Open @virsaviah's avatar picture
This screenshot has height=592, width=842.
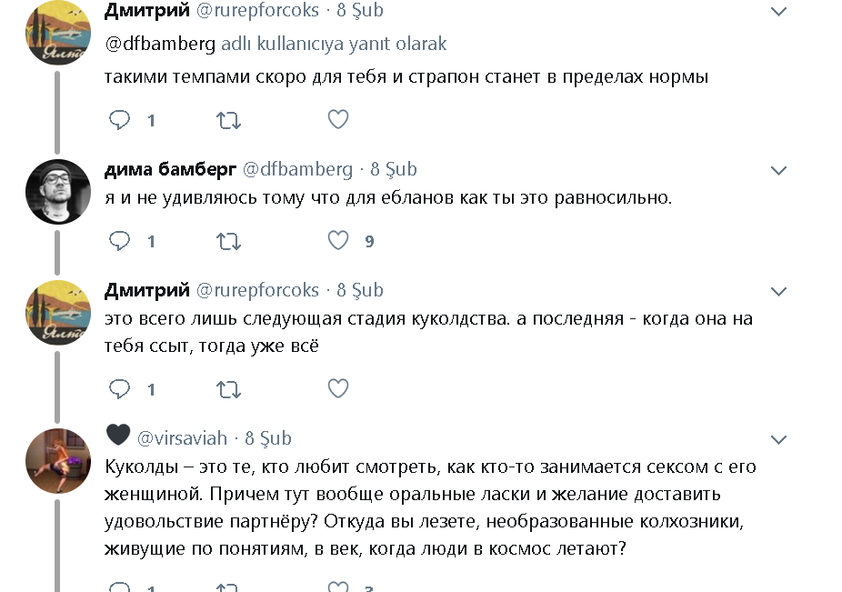coord(57,460)
